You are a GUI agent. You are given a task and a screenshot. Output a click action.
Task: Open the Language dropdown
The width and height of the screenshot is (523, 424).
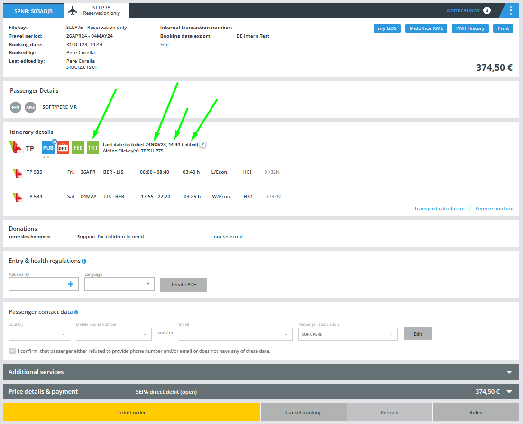(119, 284)
